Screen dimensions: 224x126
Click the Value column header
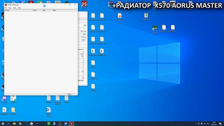point(37,10)
